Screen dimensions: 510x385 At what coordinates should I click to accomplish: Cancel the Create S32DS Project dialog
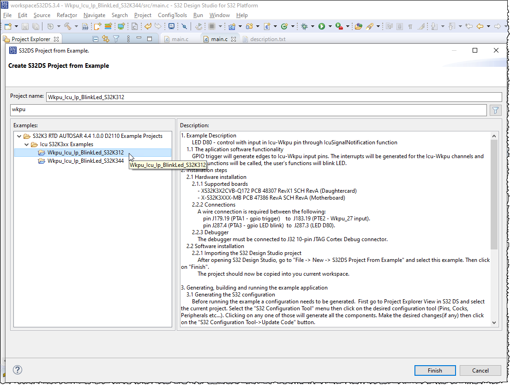pyautogui.click(x=480, y=370)
